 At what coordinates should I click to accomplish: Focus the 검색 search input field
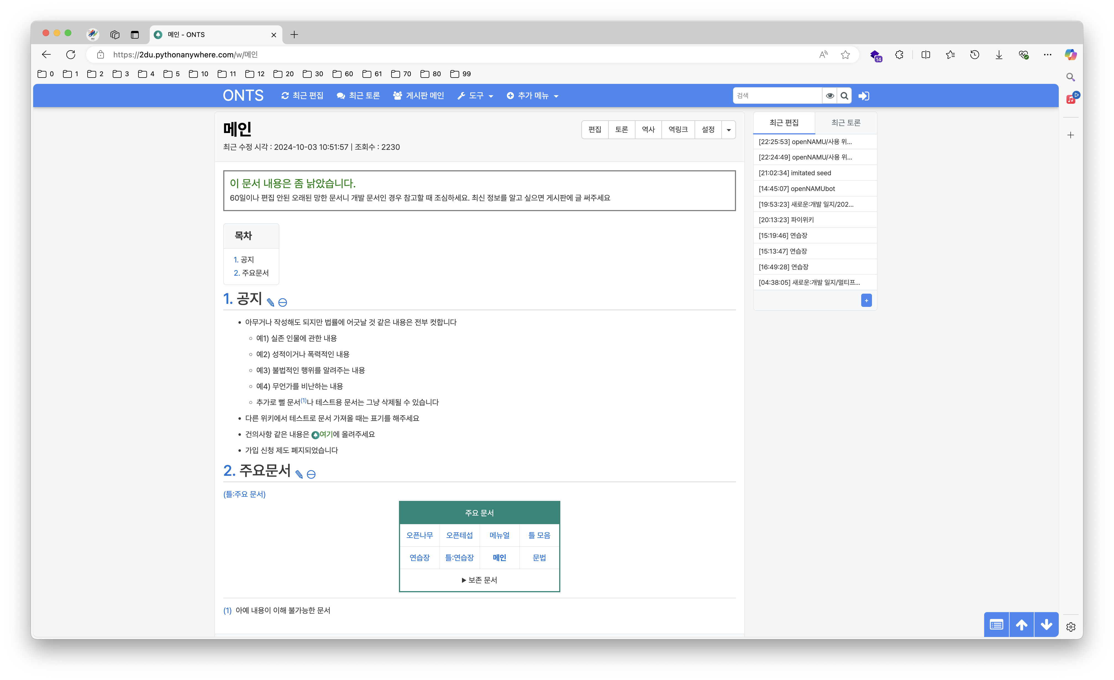point(777,96)
